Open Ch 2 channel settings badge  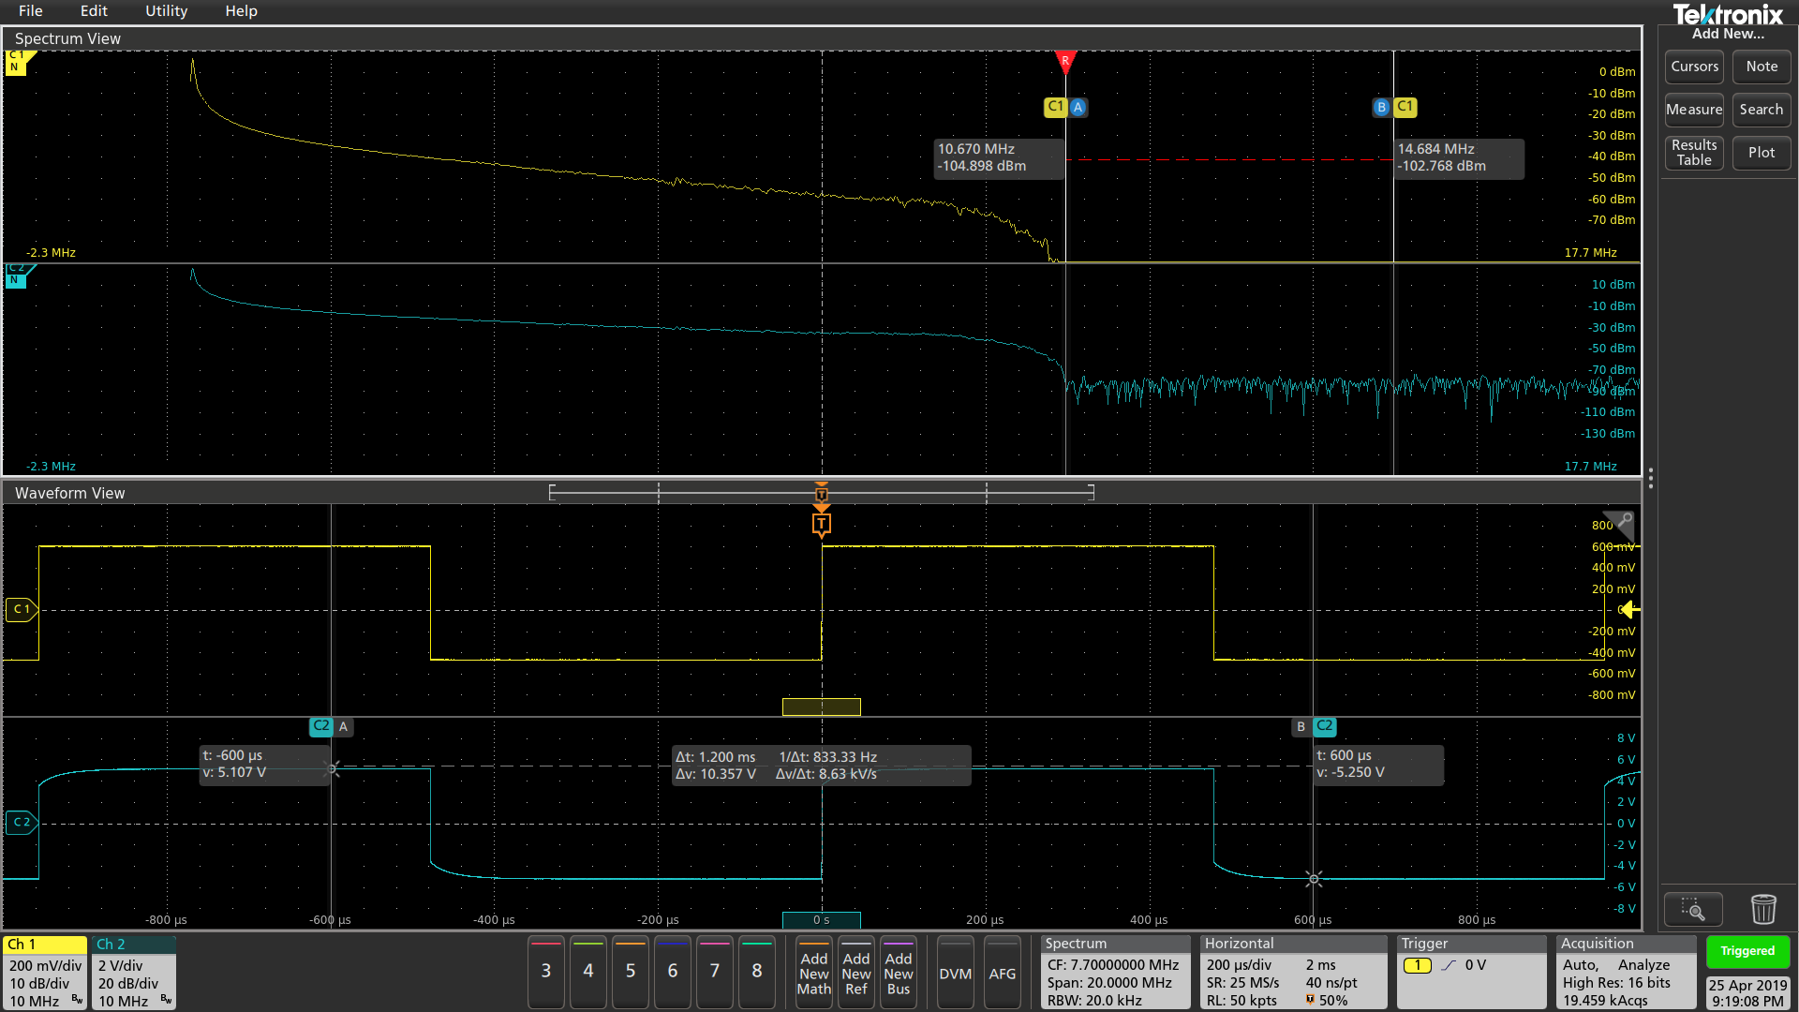(x=134, y=973)
